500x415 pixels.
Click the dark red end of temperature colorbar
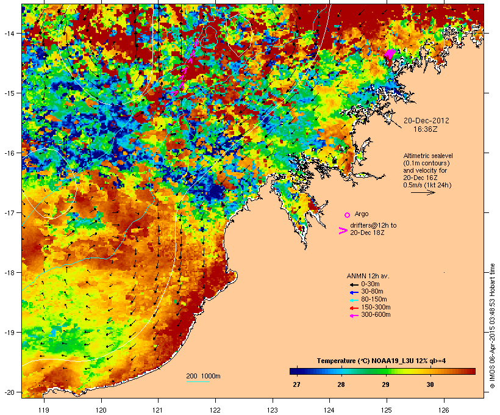coord(471,371)
